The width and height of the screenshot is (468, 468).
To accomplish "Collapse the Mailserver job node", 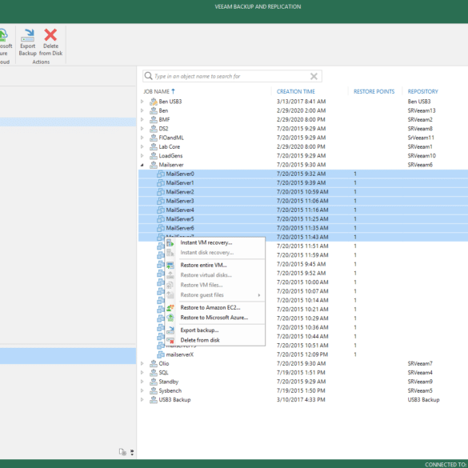I will [x=142, y=165].
